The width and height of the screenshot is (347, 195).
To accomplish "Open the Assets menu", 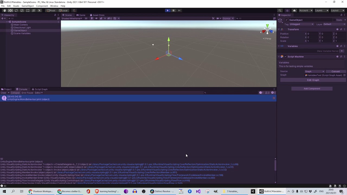I will pos(16,6).
